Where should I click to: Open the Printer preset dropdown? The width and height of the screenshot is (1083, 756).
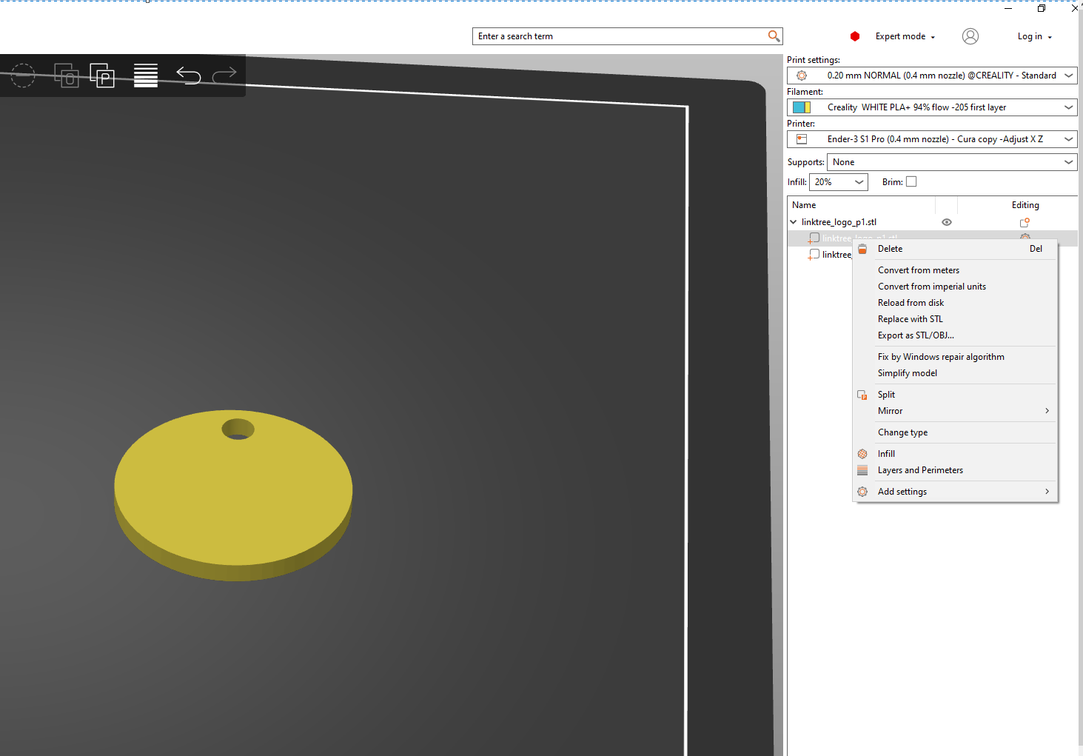[x=932, y=139]
